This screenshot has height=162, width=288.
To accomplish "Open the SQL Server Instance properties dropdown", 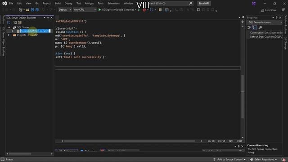I will [x=265, y=22].
